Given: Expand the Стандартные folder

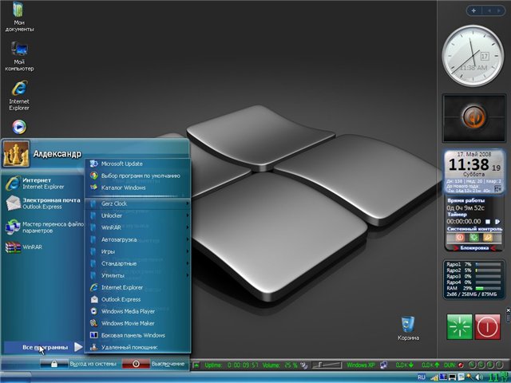Looking at the screenshot, I should point(137,263).
